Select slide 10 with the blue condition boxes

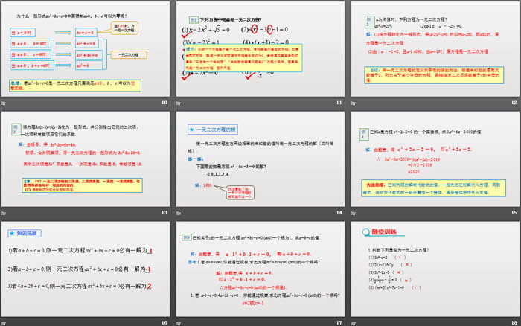coord(86,48)
